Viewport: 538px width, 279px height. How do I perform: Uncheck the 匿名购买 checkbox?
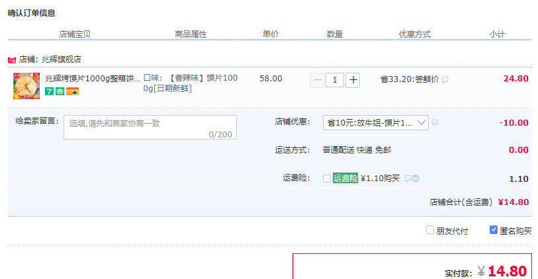[x=494, y=230]
